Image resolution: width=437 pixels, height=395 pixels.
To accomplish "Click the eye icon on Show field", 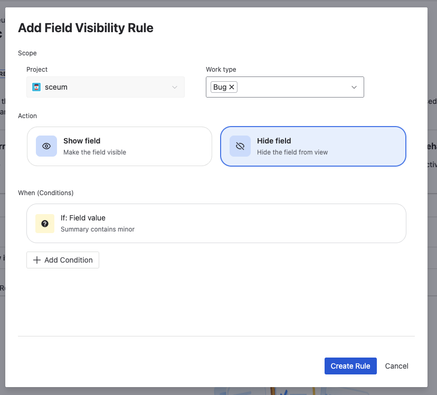I will pos(46,146).
